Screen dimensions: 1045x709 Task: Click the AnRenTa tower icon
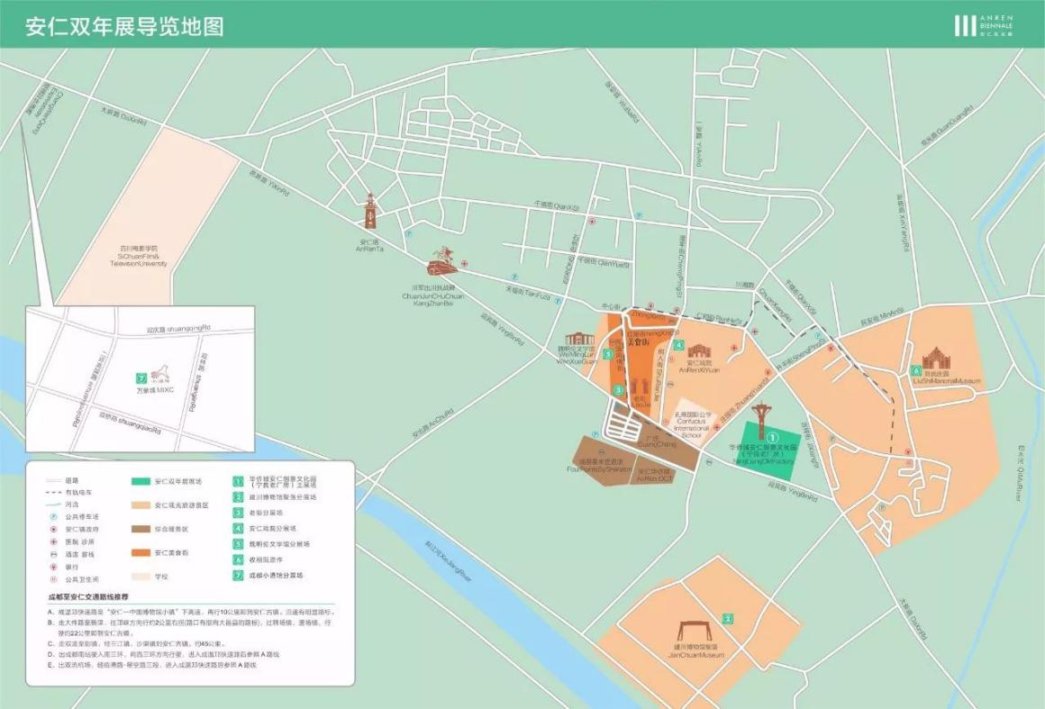pyautogui.click(x=370, y=214)
